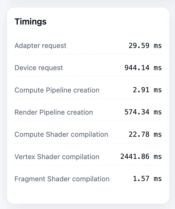Click the ms unit in Adapter request row
This screenshot has height=209, width=175.
tap(158, 46)
